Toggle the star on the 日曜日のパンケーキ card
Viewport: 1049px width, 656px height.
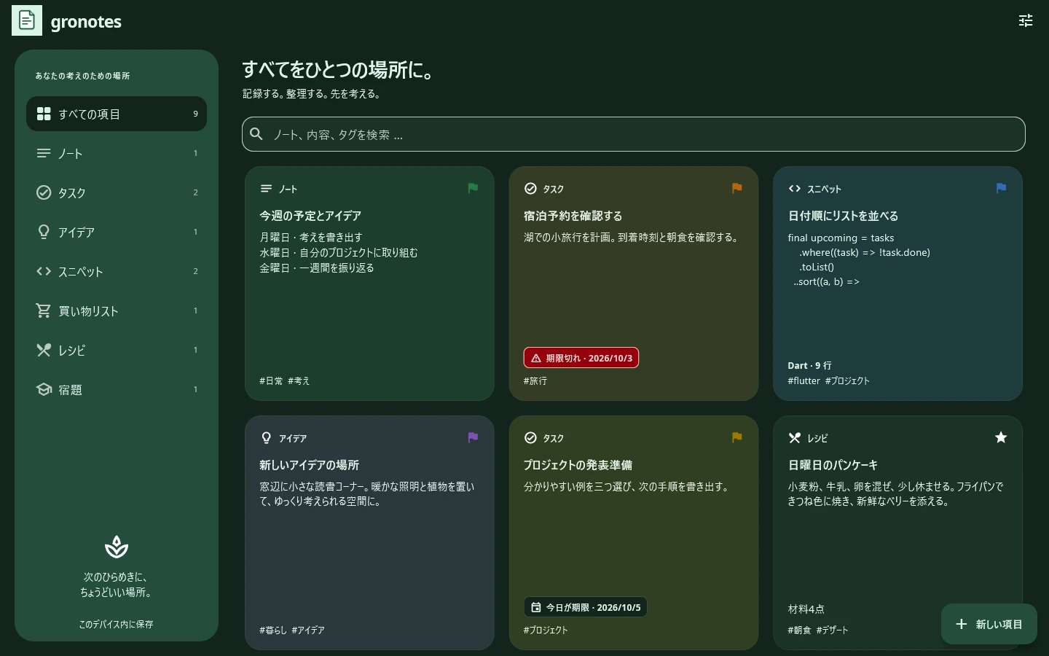[1001, 437]
